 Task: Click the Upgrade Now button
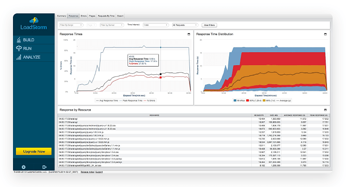[x=34, y=152]
